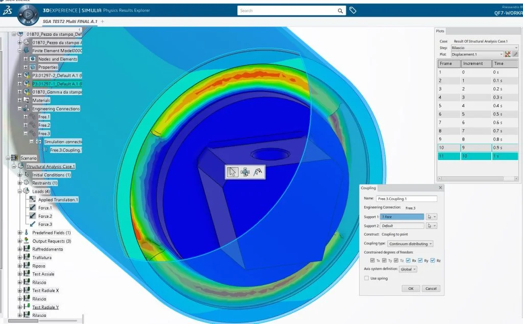Click the 3DEXPERIENCE compass play button
The image size is (523, 324).
[25, 16]
